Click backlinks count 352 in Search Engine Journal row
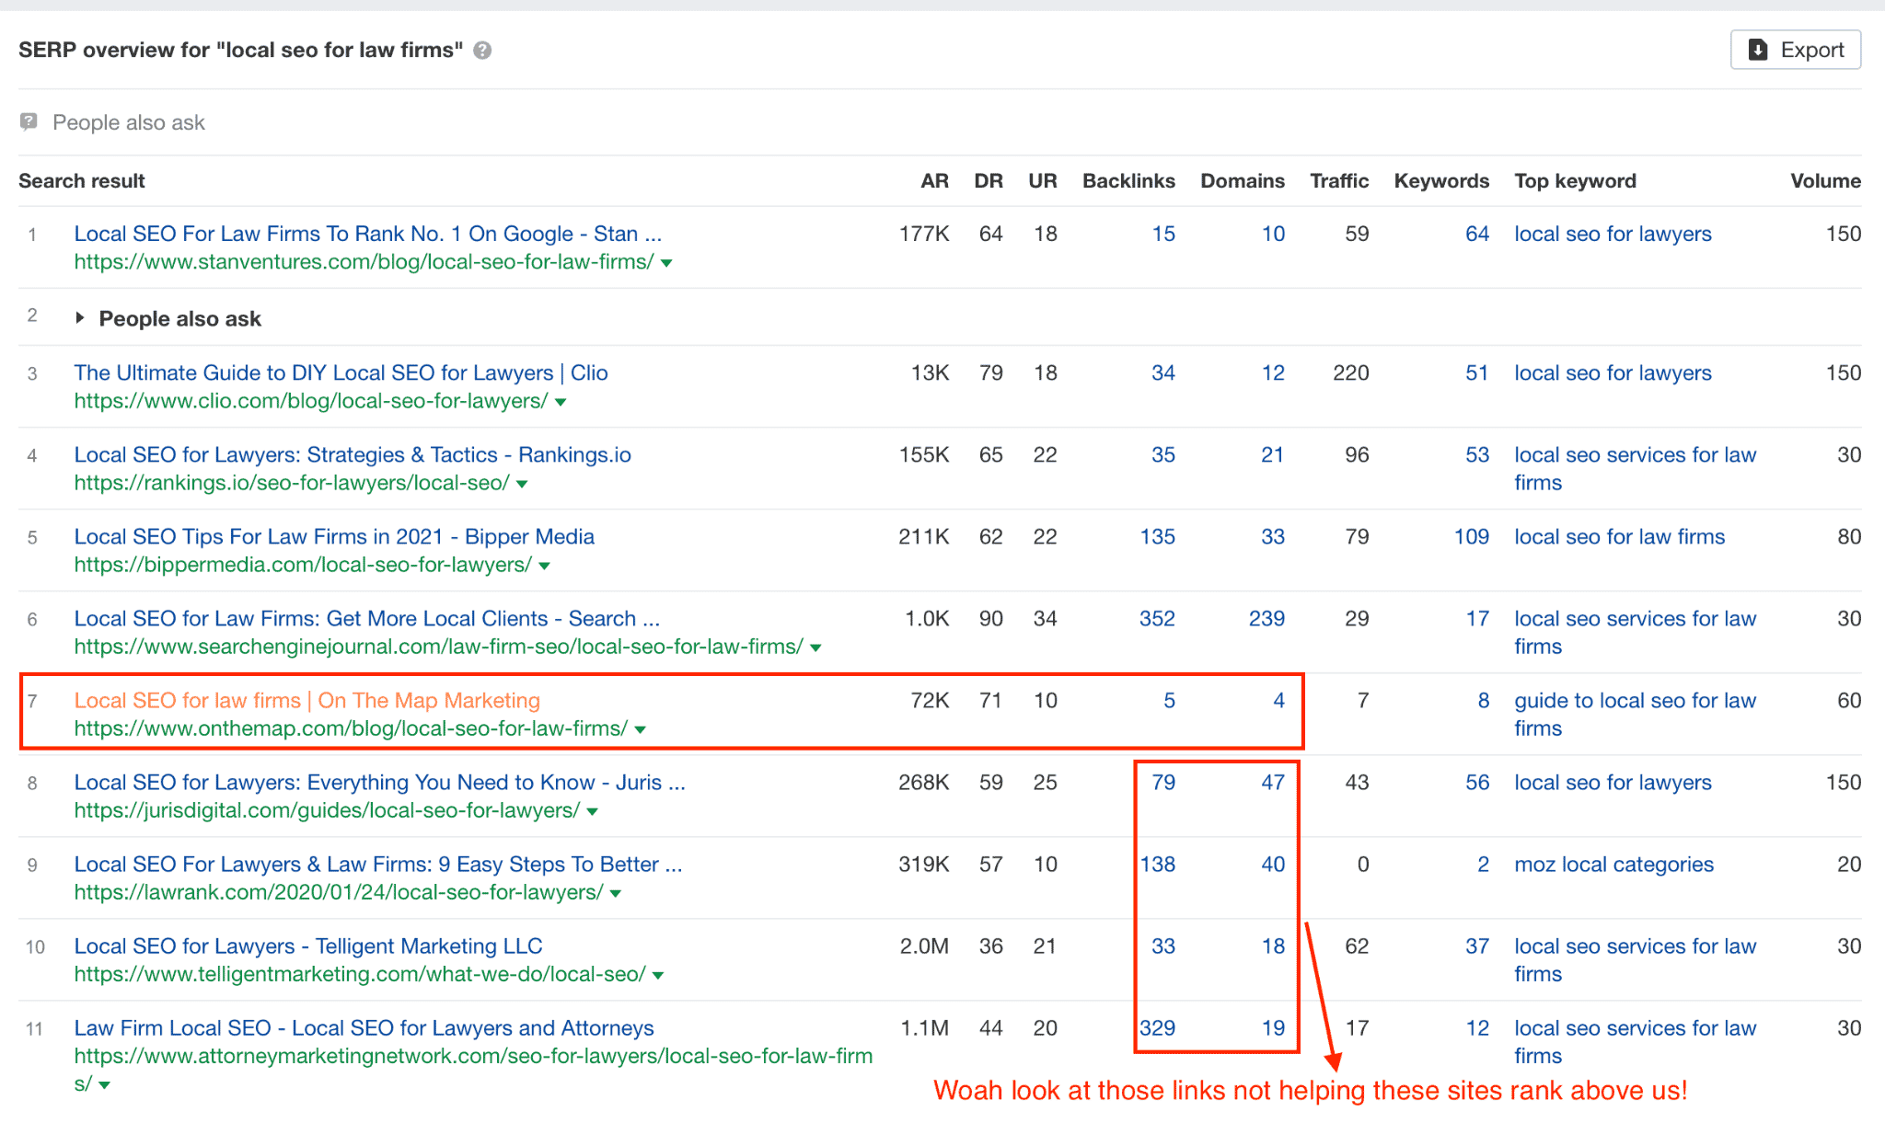The image size is (1885, 1123). (x=1157, y=618)
